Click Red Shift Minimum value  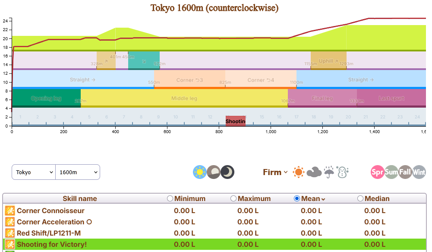point(184,233)
